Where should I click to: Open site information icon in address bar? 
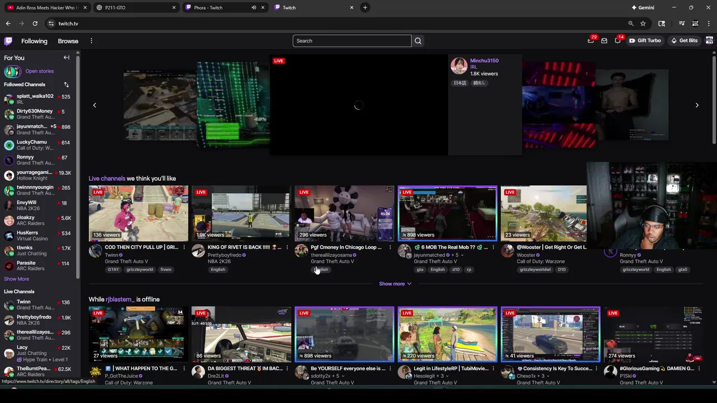[51, 24]
